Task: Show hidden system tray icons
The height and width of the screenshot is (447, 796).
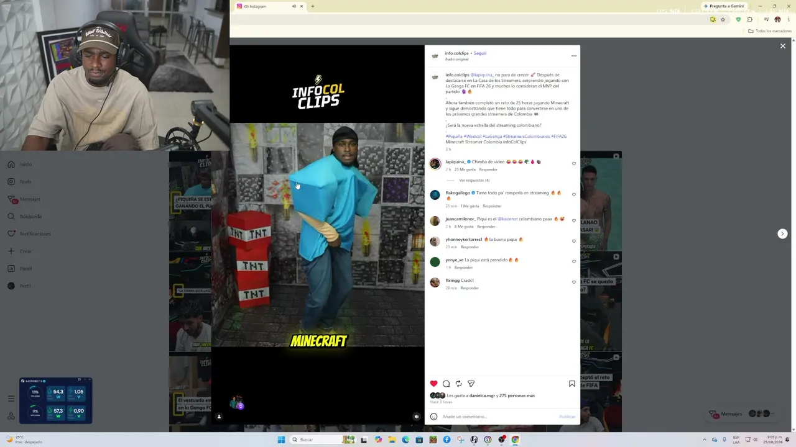Action: 705,440
